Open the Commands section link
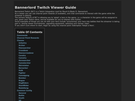This screenshot has width=135, height=101. 22,35
